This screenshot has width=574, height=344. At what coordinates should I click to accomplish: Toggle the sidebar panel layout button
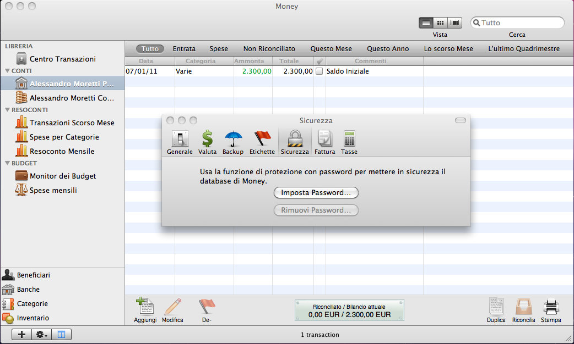tap(61, 334)
